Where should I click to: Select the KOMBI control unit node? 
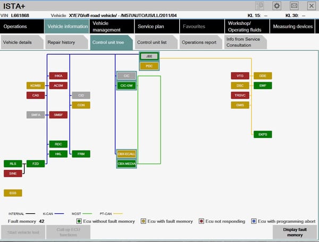[x=36, y=85]
